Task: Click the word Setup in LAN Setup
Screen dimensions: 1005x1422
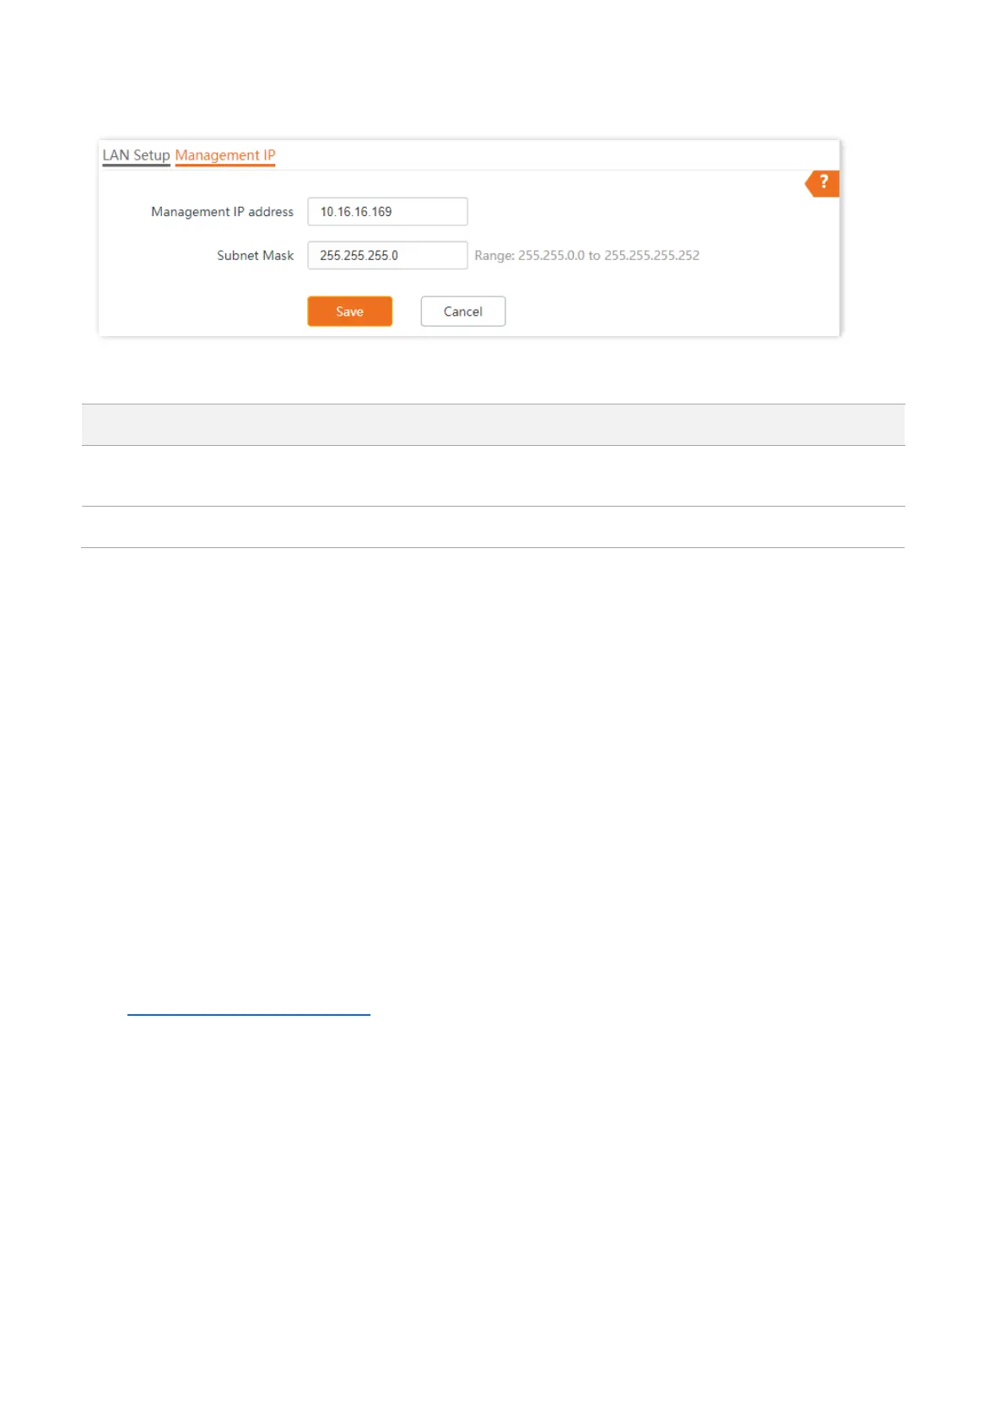Action: [x=152, y=155]
